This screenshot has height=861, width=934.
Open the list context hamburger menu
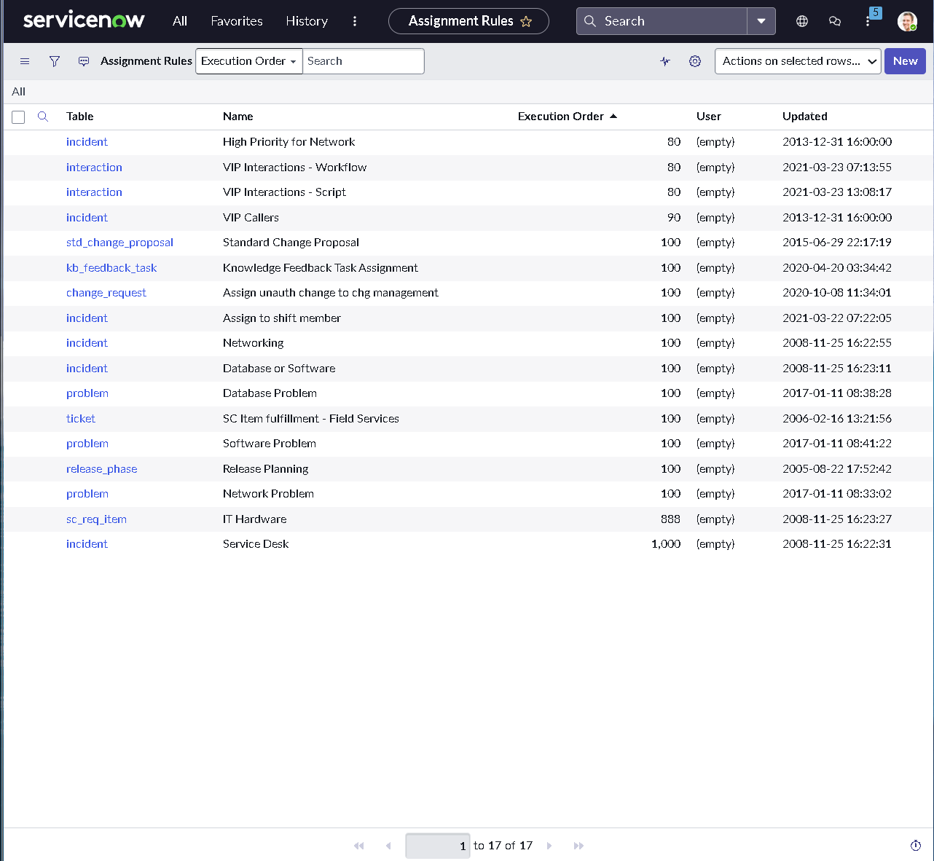(x=25, y=61)
